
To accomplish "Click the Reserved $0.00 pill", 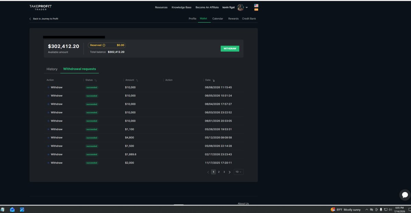I will point(107,45).
